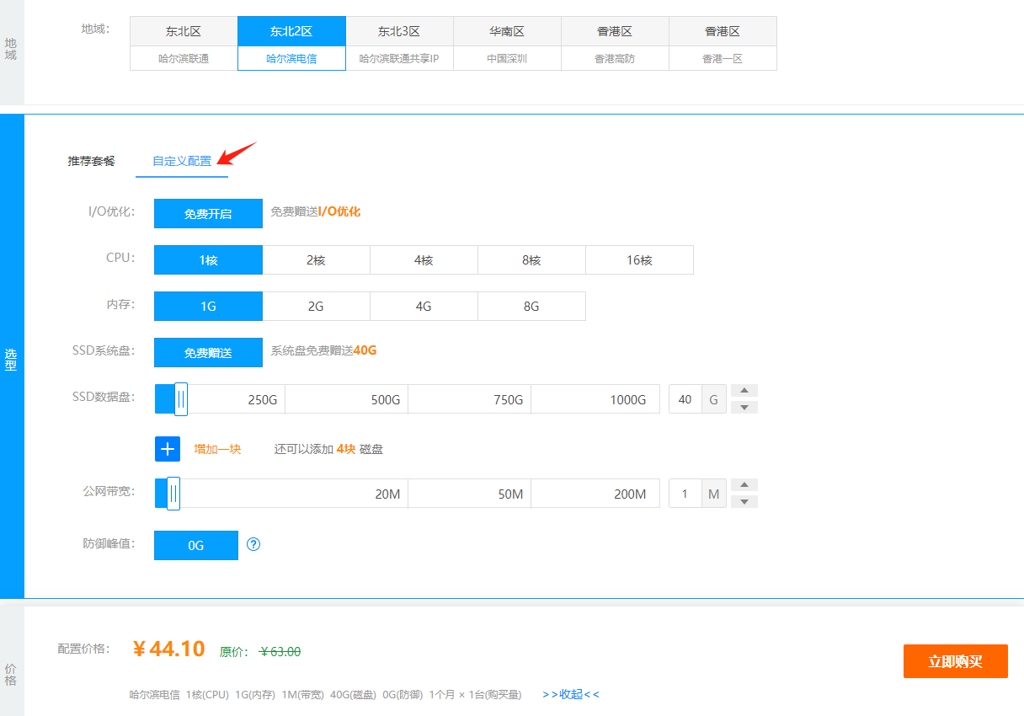The height and width of the screenshot is (716, 1024).
Task: Increase bandwidth value with up arrow
Action: click(x=744, y=484)
